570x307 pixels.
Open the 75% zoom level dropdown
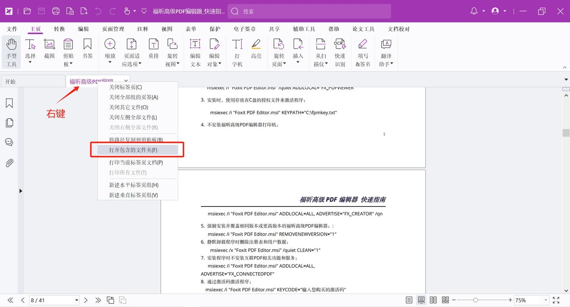coord(546,300)
